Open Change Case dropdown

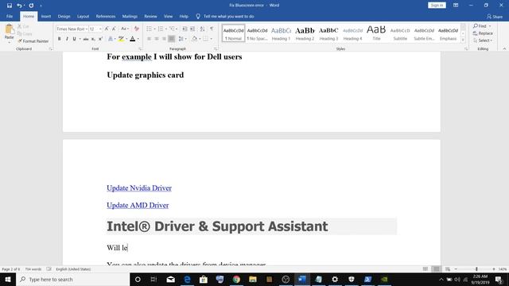pos(125,29)
